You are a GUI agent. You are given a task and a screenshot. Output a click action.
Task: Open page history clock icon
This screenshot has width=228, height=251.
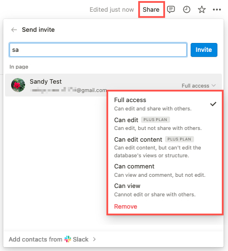(187, 9)
